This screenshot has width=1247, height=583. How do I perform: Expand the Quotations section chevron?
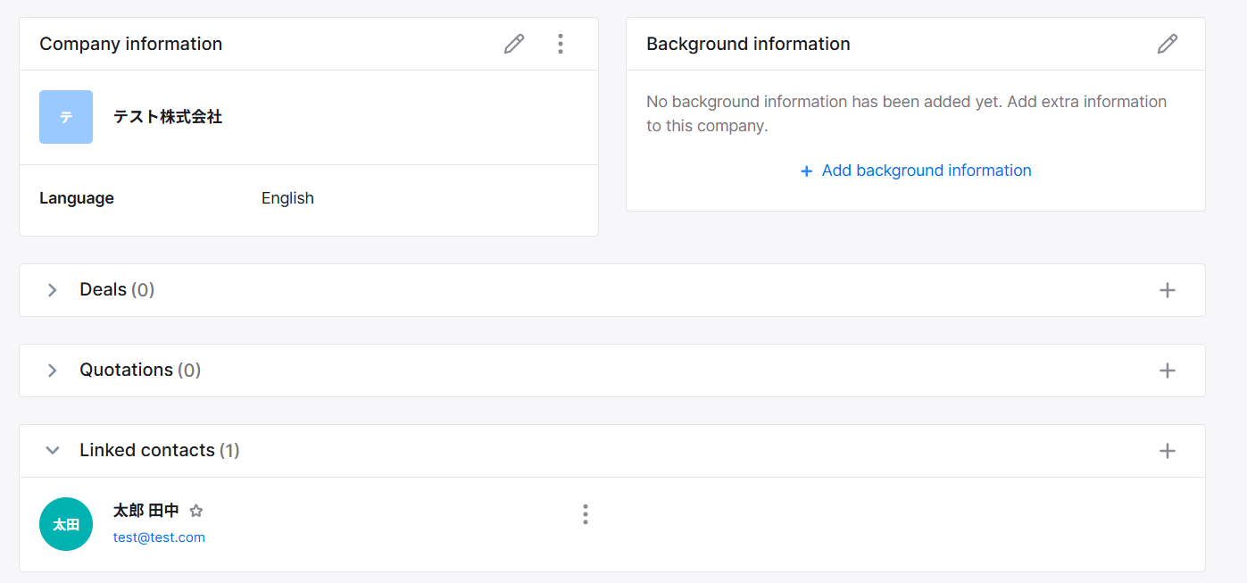53,371
